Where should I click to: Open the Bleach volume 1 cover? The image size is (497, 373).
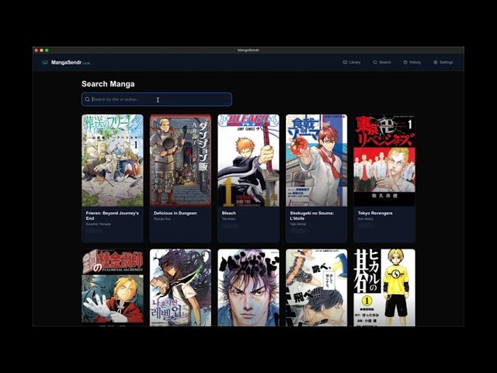(248, 161)
